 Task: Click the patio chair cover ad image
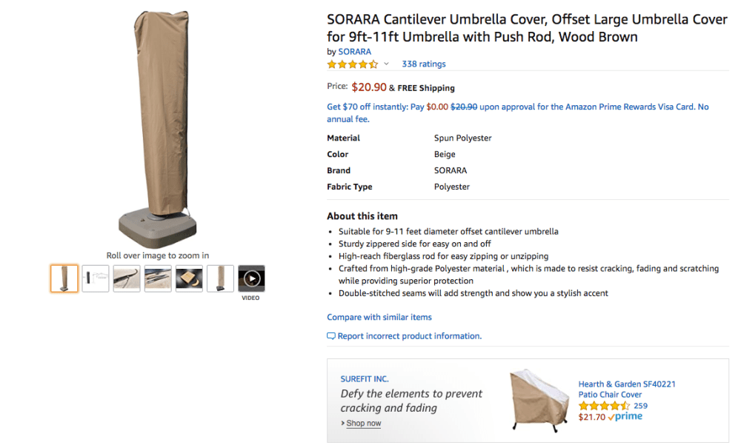539,401
